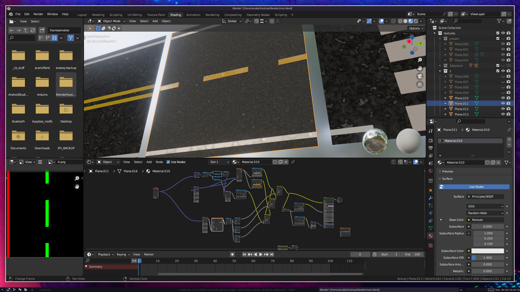Image resolution: width=520 pixels, height=292 pixels.
Task: Open the Render menu
Action: click(38, 14)
